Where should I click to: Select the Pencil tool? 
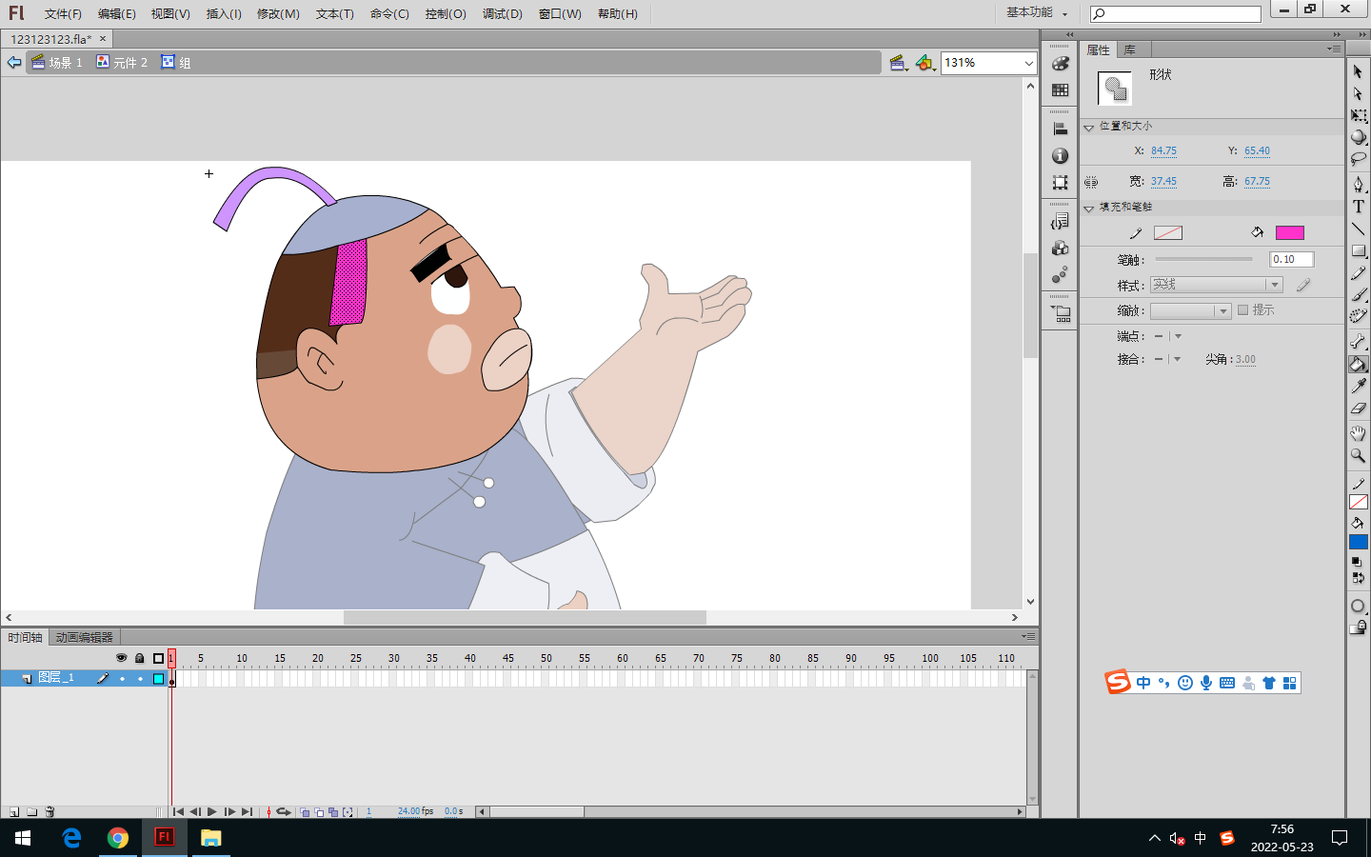[x=1359, y=274]
